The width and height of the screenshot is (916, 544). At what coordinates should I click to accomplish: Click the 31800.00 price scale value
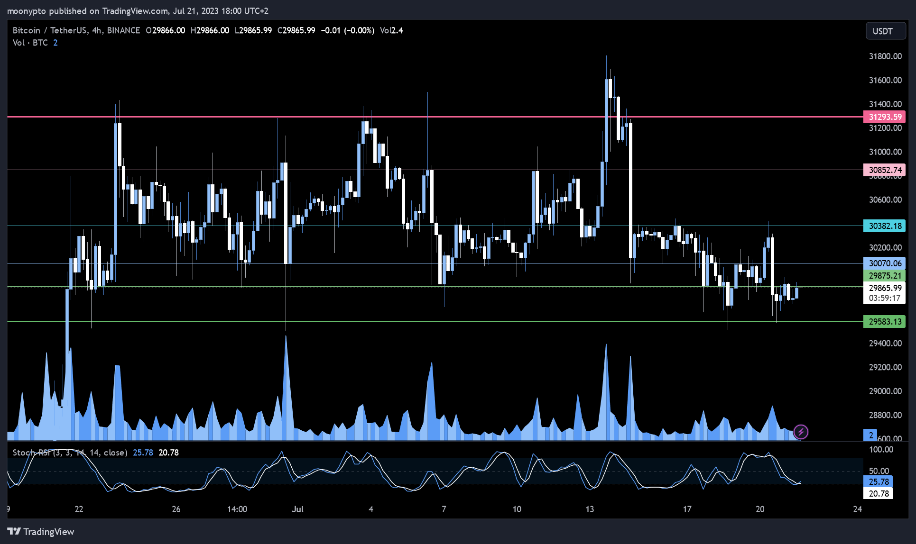point(885,56)
